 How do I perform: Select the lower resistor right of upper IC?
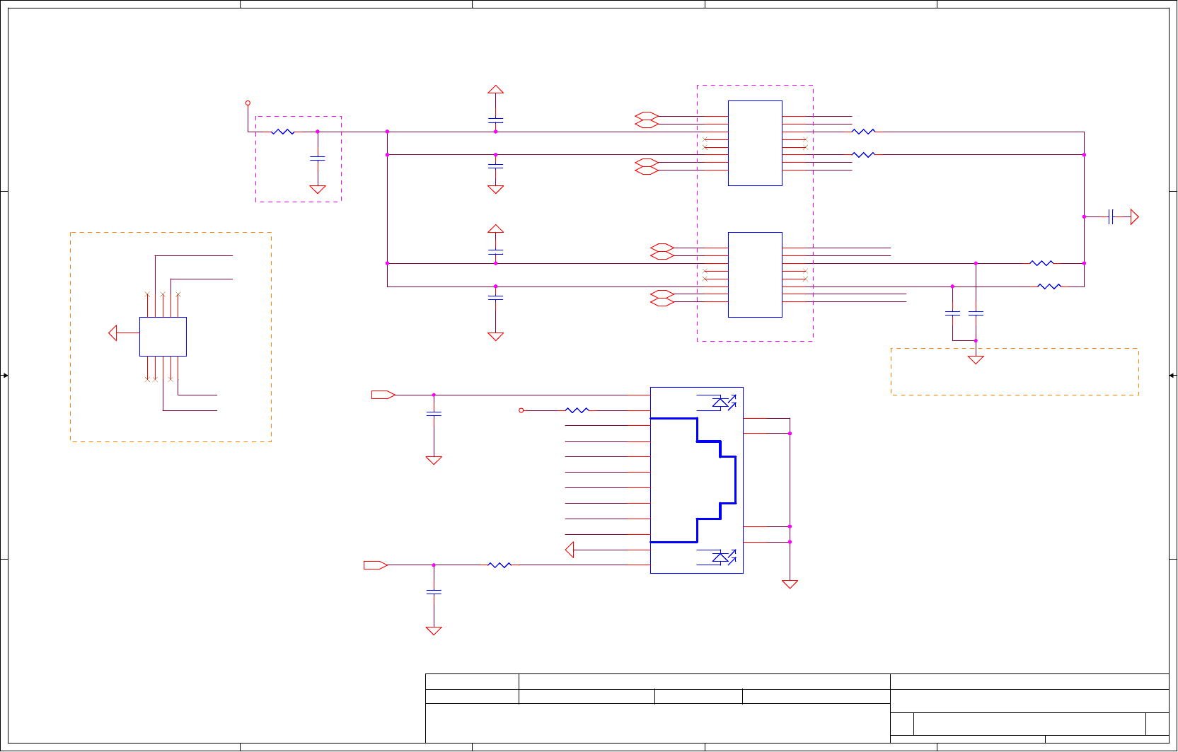(863, 154)
